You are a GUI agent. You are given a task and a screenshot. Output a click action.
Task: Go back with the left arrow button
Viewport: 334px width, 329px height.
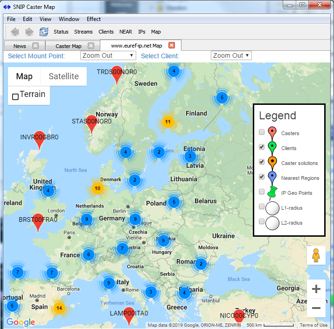[15, 32]
